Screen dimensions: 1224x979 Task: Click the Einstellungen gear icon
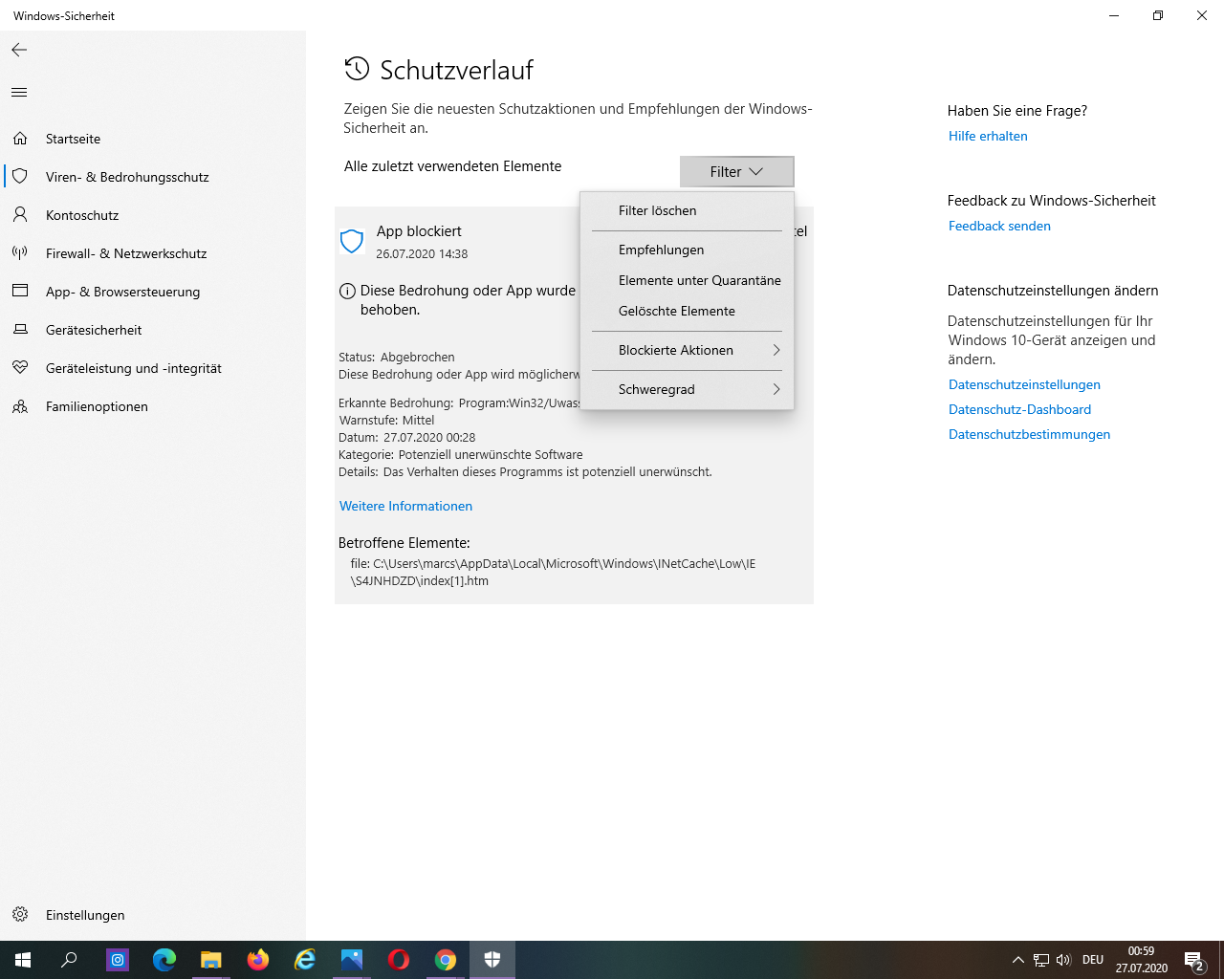coord(20,915)
